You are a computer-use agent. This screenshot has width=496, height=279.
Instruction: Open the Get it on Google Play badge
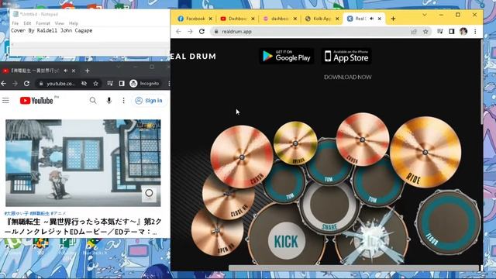point(287,56)
